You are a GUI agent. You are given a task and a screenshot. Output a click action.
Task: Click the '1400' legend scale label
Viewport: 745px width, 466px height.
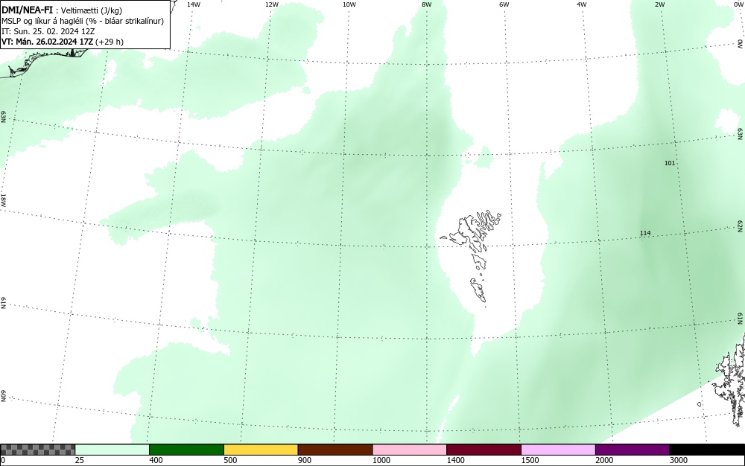(x=455, y=460)
